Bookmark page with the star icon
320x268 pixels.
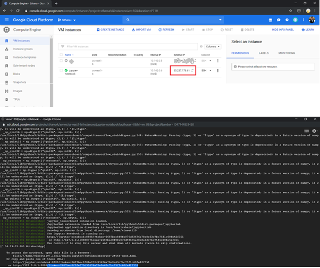tap(290, 11)
